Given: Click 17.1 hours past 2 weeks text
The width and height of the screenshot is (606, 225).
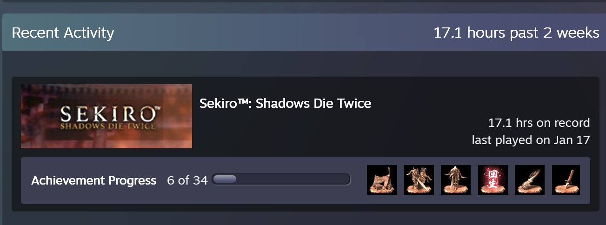Looking at the screenshot, I should pos(516,33).
